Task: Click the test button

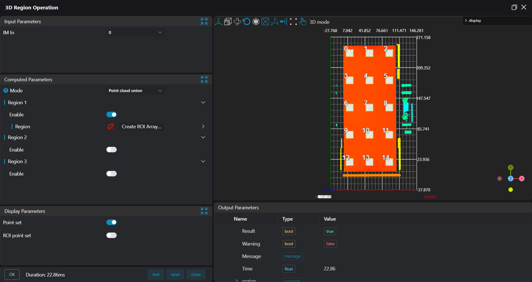Action: coord(156,275)
